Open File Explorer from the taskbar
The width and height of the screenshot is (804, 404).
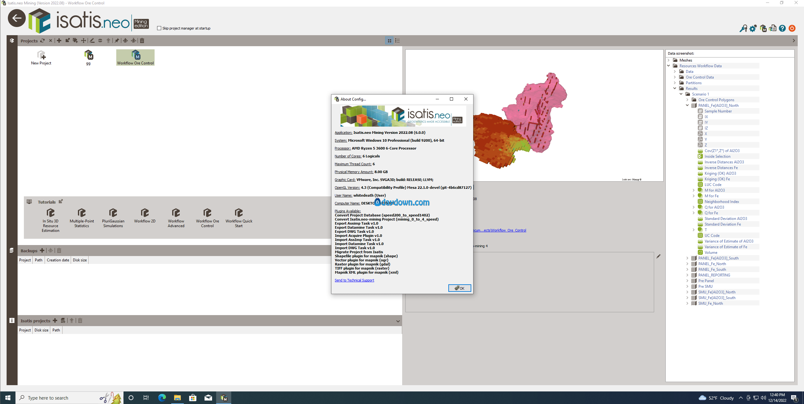click(x=177, y=398)
